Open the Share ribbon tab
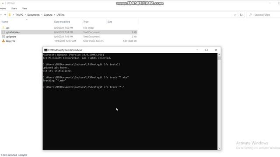This screenshot has width=280, height=157. pyautogui.click(x=14, y=8)
